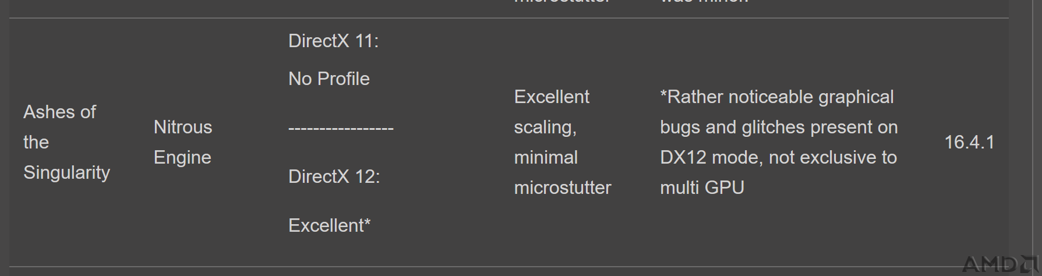Select the "Ashes of" text line
1042x276 pixels.
point(59,112)
